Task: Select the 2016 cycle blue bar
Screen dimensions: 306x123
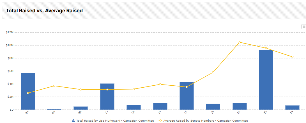Action: coord(187,95)
